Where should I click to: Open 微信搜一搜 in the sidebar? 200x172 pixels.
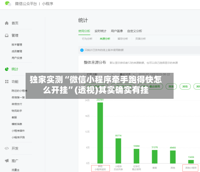pos(18,98)
